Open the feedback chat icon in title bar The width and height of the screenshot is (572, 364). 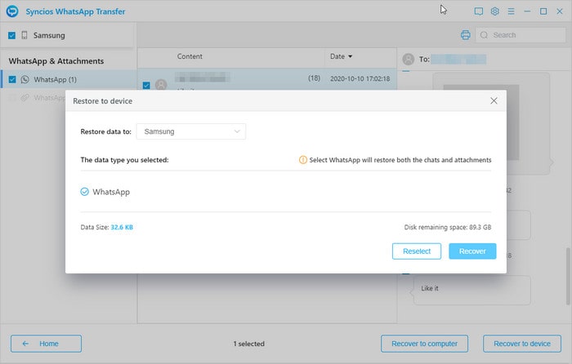click(x=479, y=11)
